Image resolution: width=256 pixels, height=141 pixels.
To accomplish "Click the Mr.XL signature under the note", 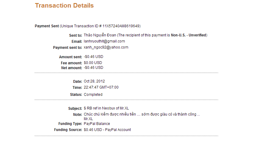I will [x=88, y=119].
